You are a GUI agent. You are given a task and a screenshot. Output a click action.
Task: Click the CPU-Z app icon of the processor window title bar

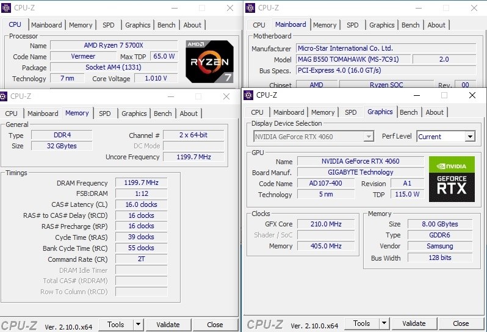[6, 8]
